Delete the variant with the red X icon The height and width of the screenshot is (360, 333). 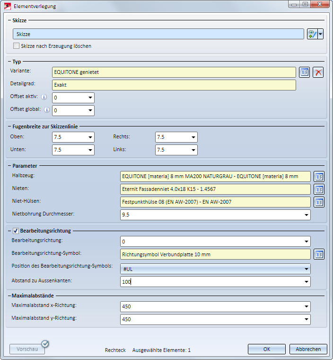tap(318, 72)
